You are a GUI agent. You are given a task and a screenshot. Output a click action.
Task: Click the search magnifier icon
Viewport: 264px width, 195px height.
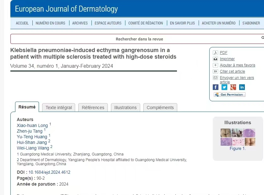pyautogui.click(x=263, y=38)
